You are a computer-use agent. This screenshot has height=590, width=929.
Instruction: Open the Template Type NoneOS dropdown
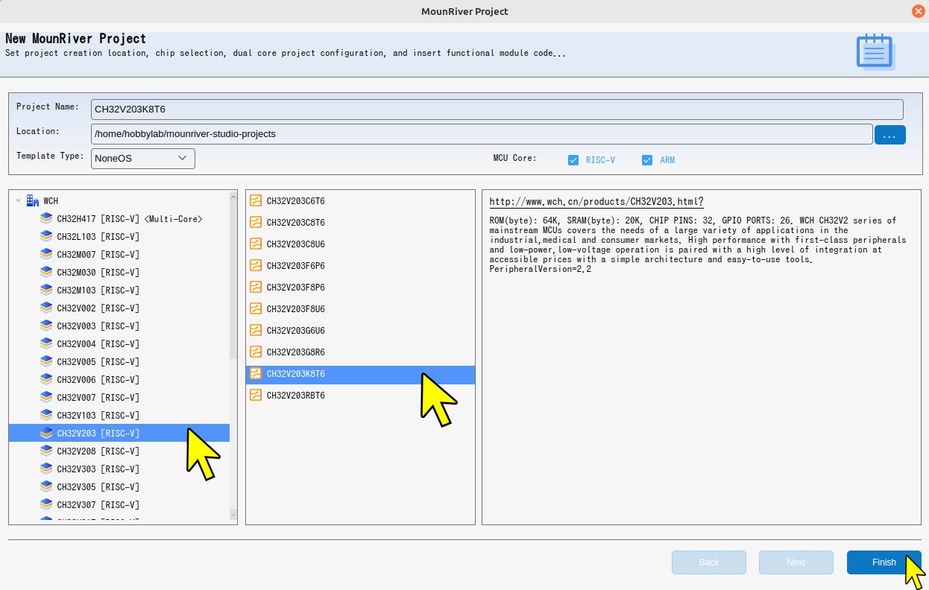click(143, 158)
